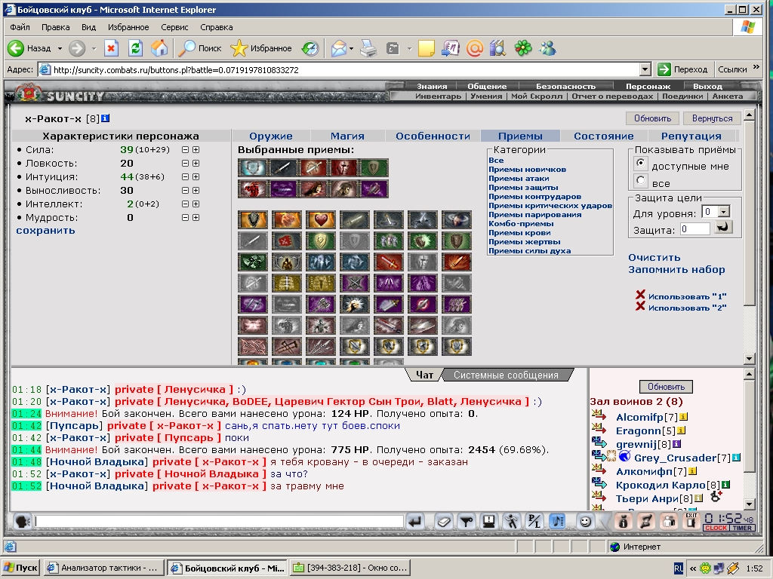Select the crossed crutches skill icon

[x=286, y=346]
